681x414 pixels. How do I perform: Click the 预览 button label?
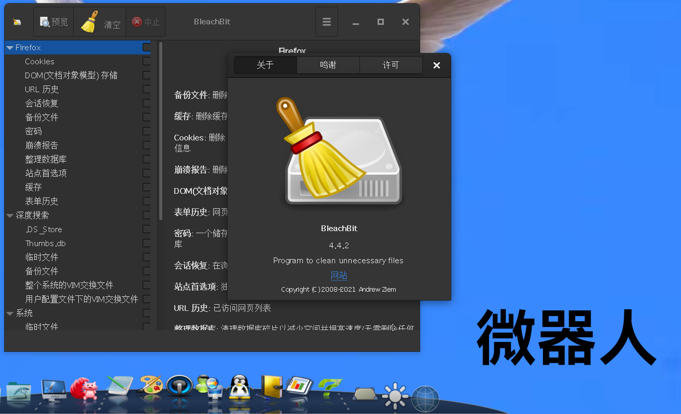[60, 22]
